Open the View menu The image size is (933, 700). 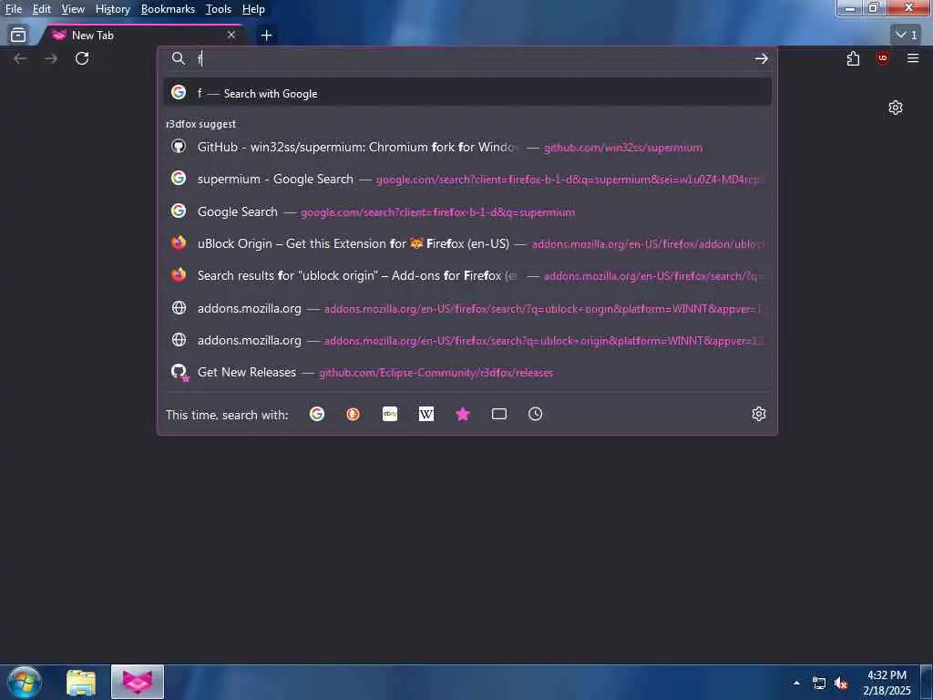point(73,9)
